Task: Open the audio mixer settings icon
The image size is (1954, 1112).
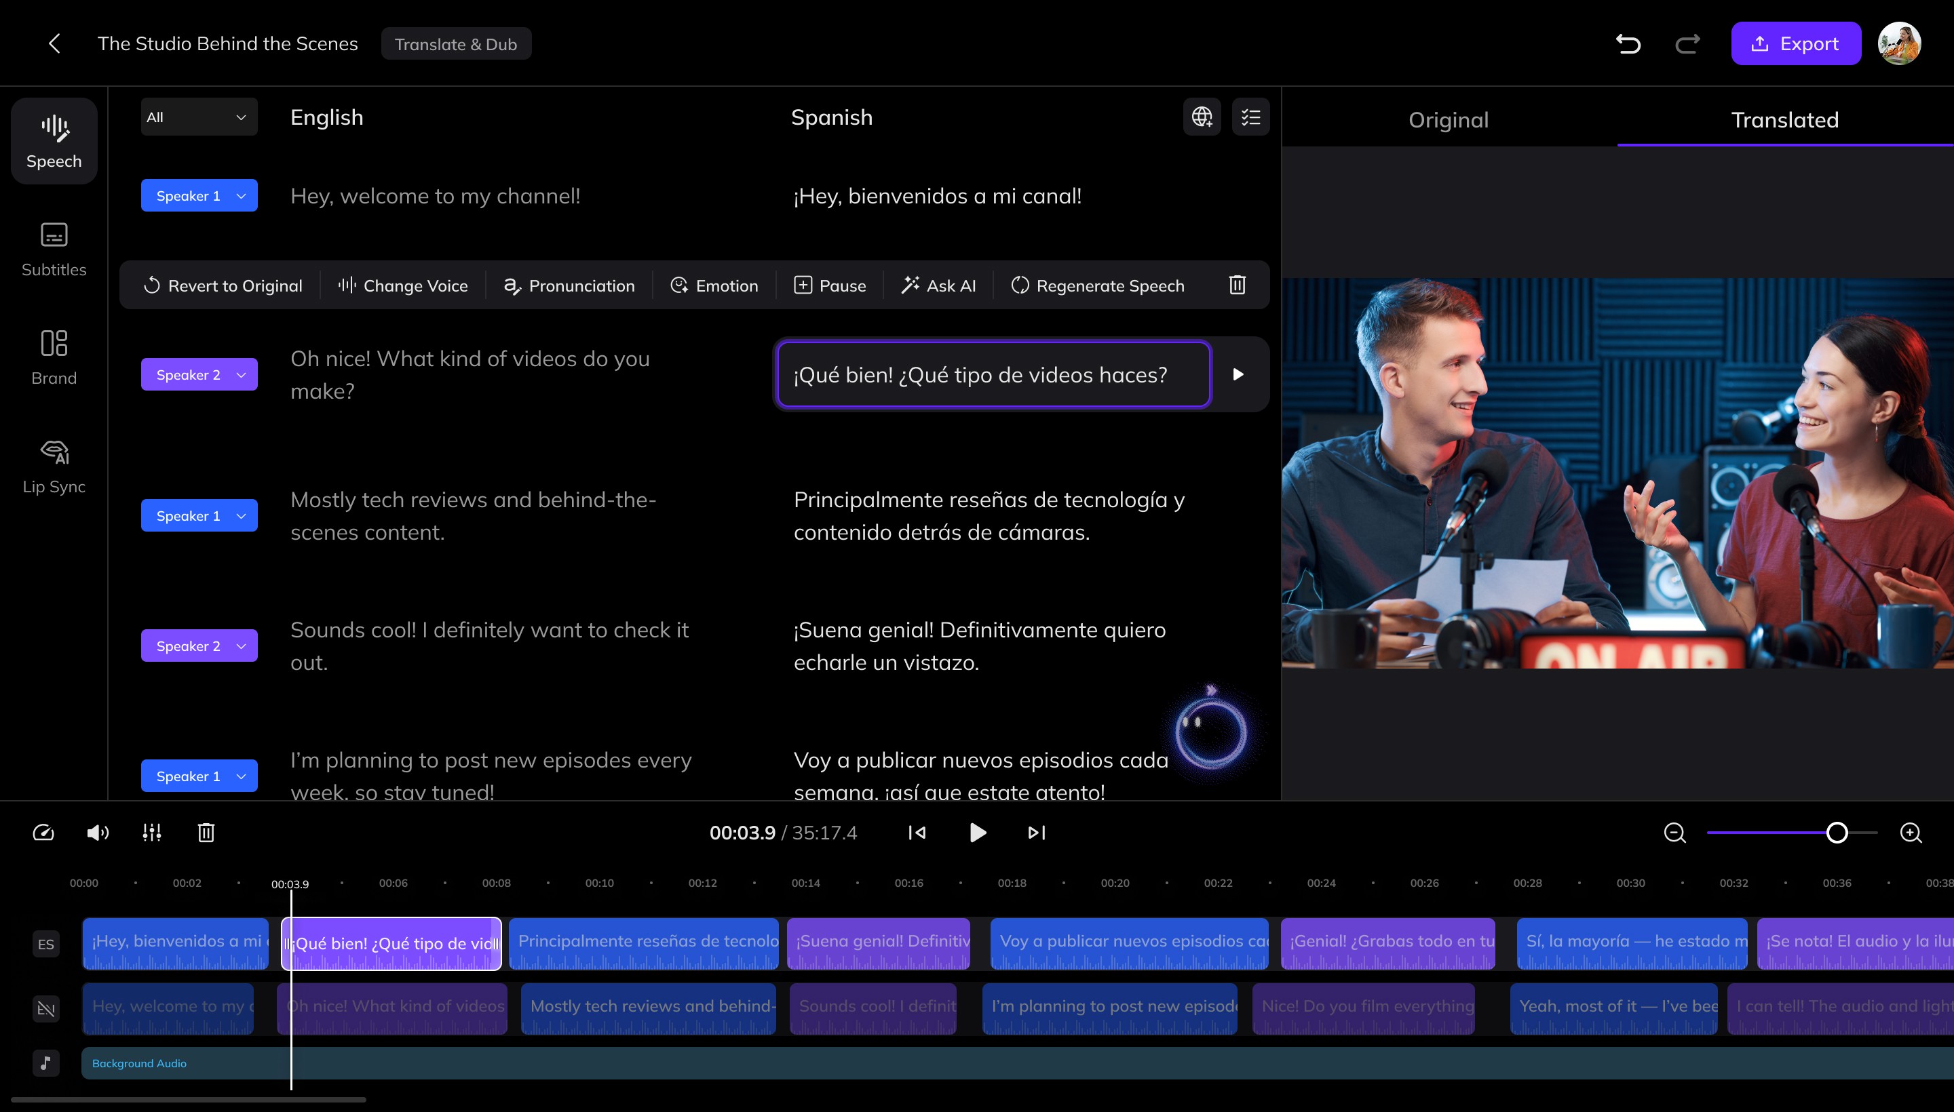Action: pyautogui.click(x=151, y=833)
